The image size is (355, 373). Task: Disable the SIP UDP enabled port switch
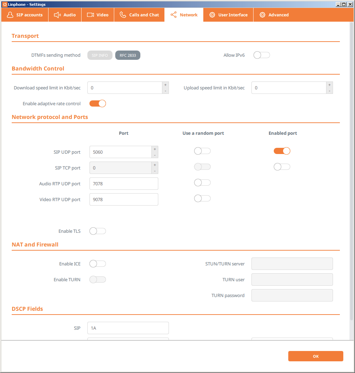pos(282,151)
